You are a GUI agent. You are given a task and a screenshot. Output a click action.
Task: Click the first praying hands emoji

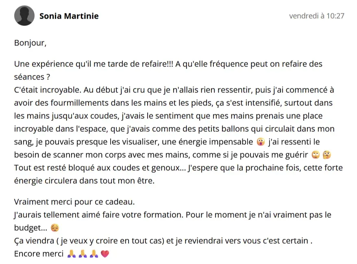[72, 253]
